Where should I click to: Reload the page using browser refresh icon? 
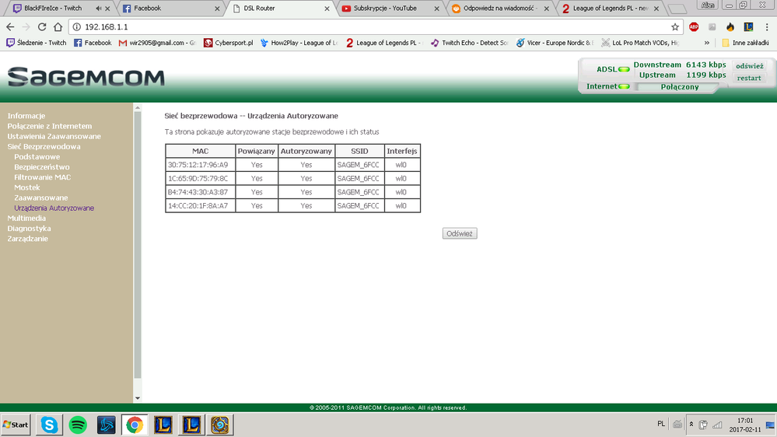click(42, 26)
